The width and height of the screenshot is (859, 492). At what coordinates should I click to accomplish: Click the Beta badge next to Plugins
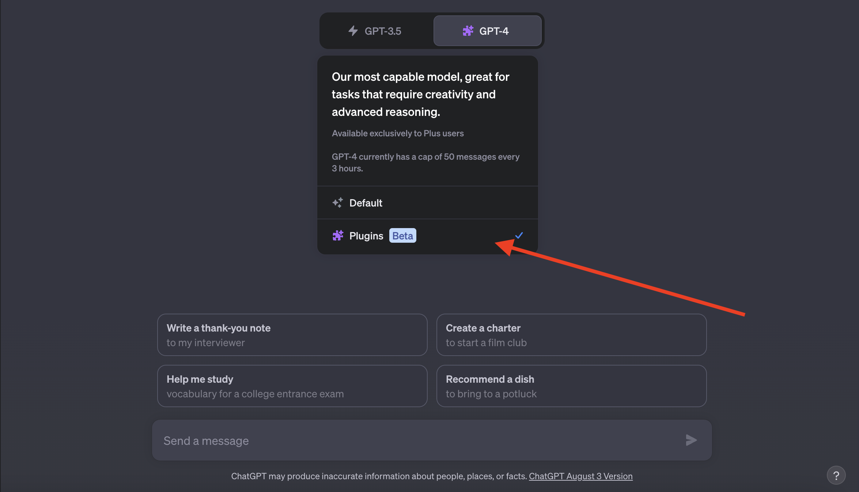point(402,235)
